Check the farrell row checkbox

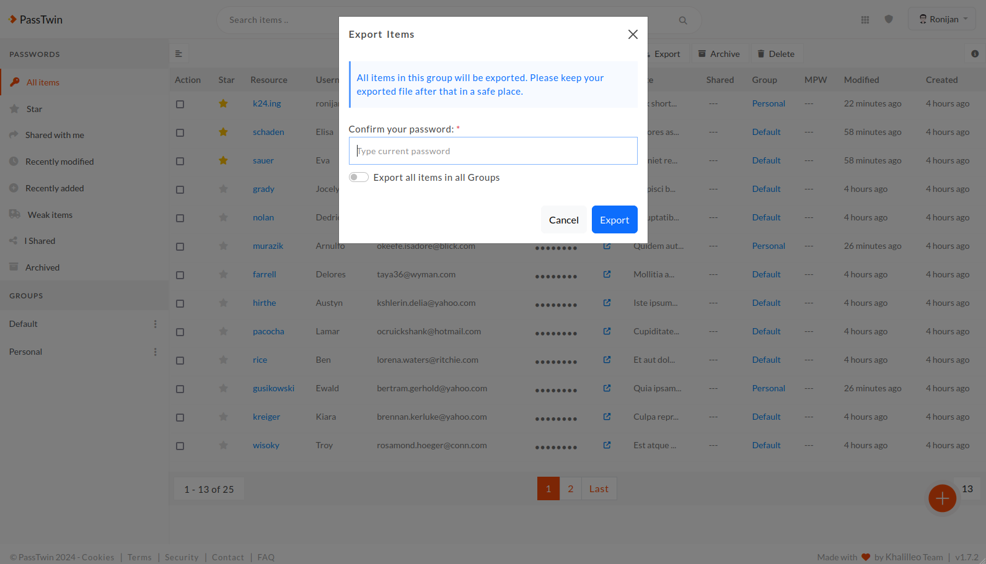180,275
